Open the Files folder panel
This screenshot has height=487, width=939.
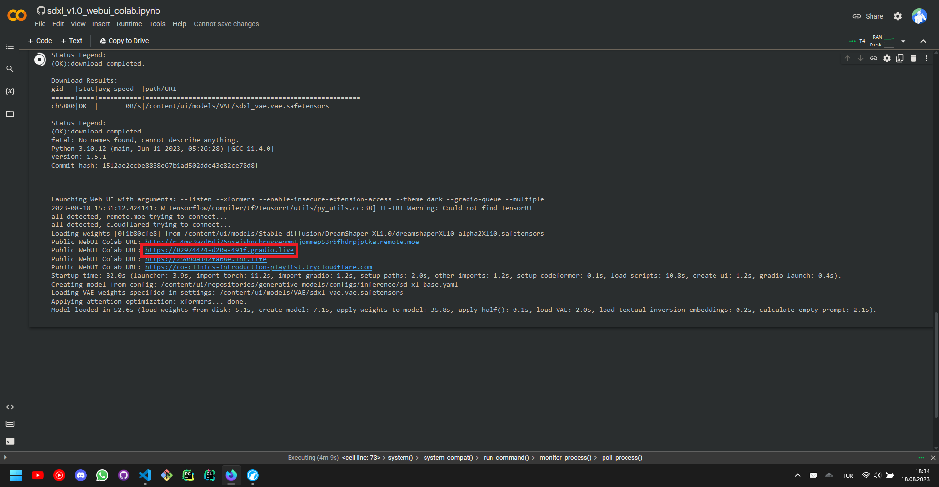(10, 114)
